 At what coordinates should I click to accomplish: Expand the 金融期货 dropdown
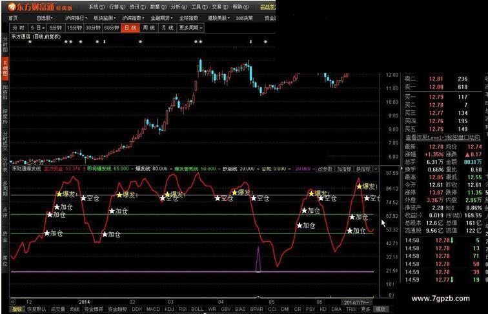(x=161, y=18)
